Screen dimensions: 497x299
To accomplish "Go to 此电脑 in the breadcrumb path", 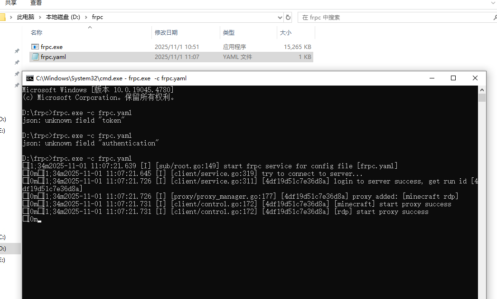I will coord(26,17).
